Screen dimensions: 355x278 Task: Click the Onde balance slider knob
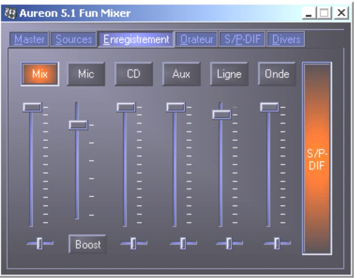pos(277,243)
